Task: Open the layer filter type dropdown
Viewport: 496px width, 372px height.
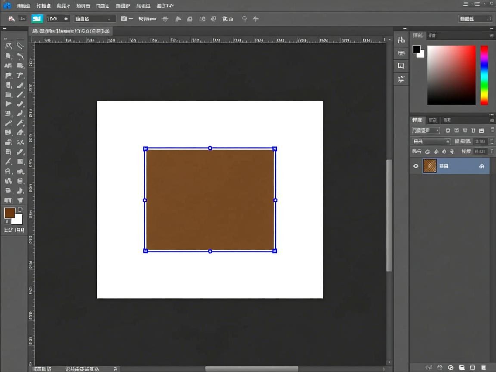Action: coord(425,130)
